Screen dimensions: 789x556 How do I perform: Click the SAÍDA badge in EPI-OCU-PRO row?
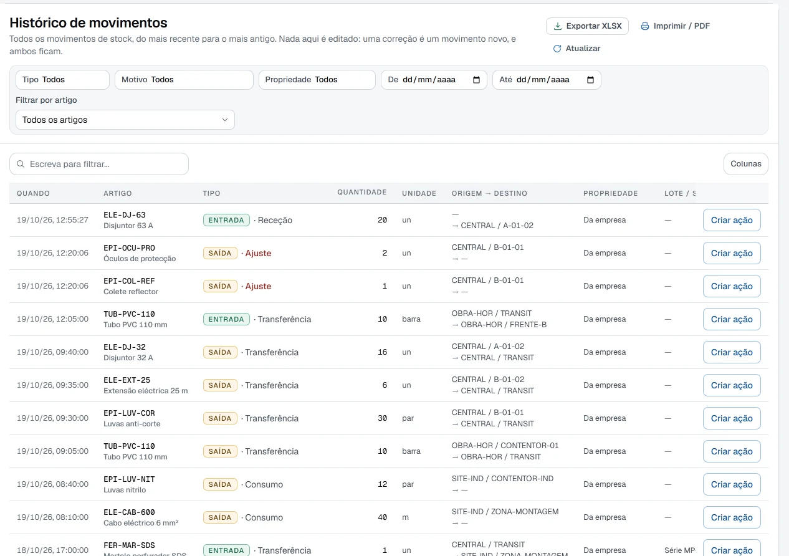(x=220, y=253)
